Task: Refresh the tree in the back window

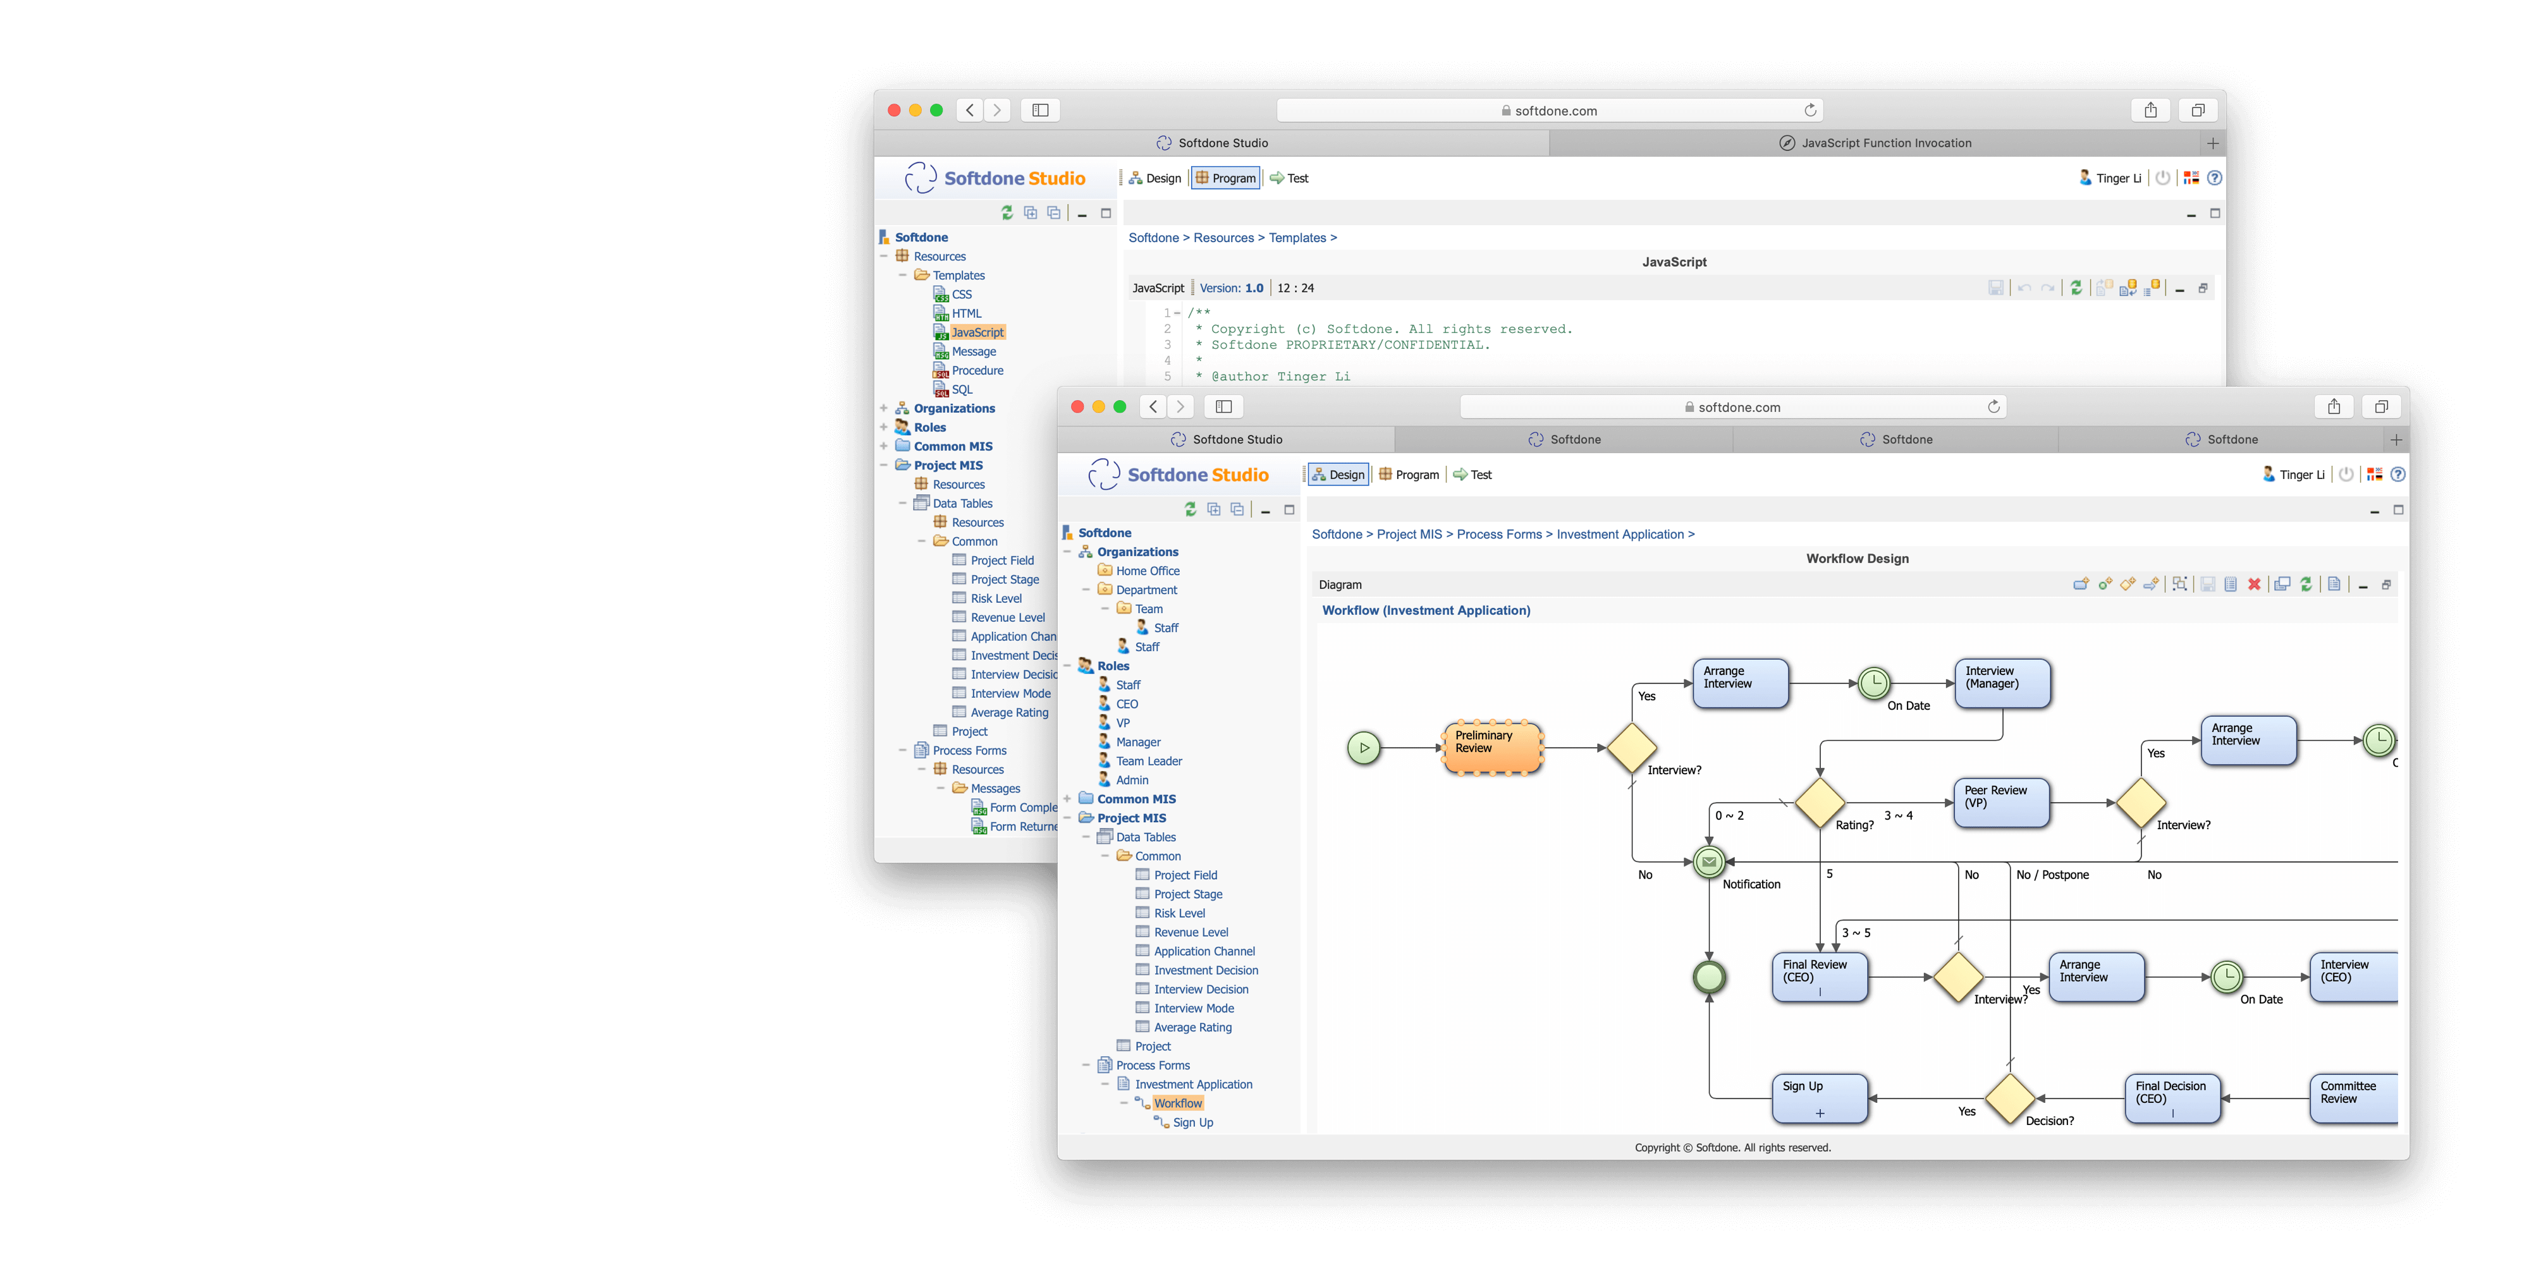Action: click(1007, 213)
